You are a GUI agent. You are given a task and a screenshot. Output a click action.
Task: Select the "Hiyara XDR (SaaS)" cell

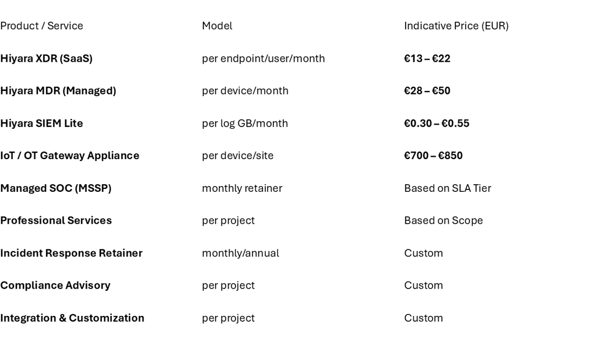tap(46, 59)
